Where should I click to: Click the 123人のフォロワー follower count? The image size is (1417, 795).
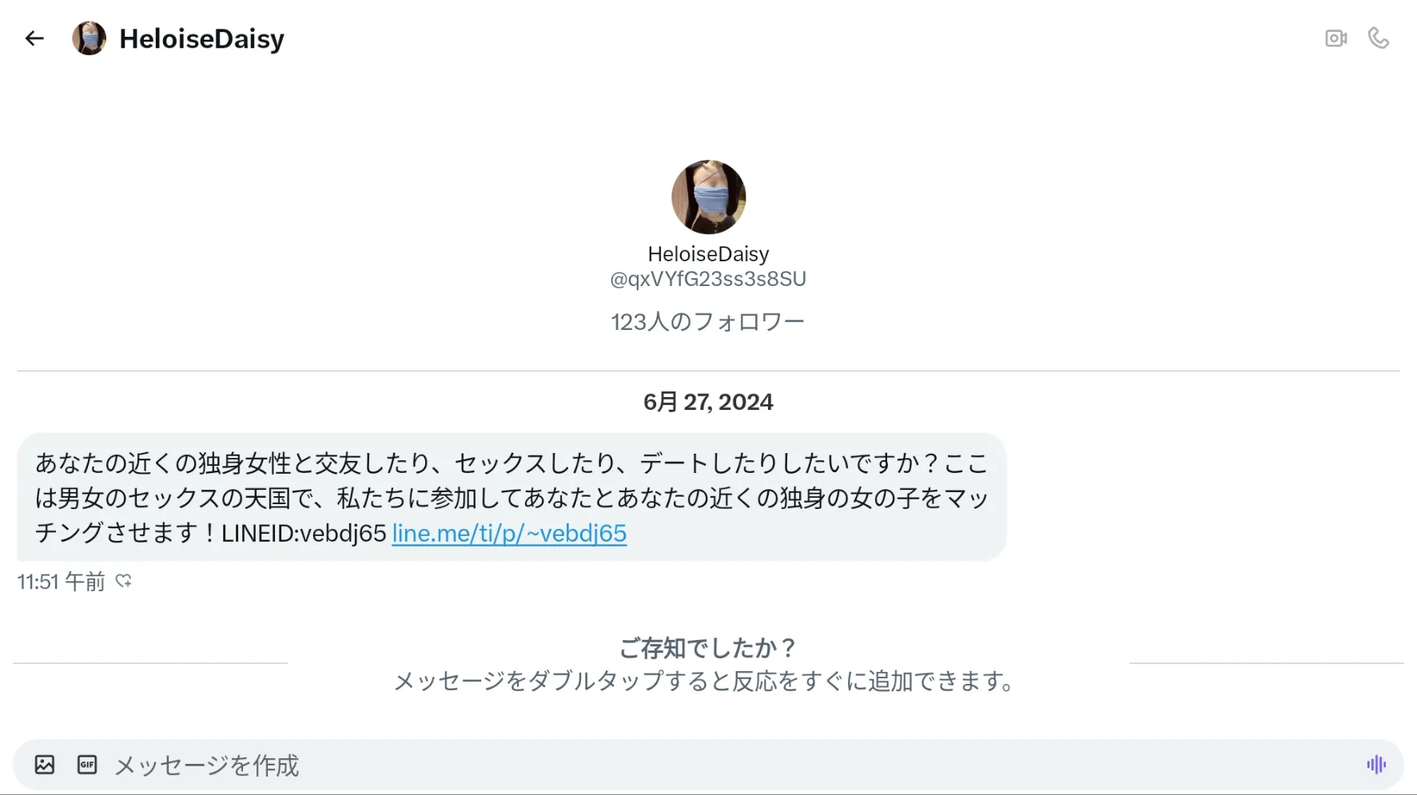(x=707, y=322)
